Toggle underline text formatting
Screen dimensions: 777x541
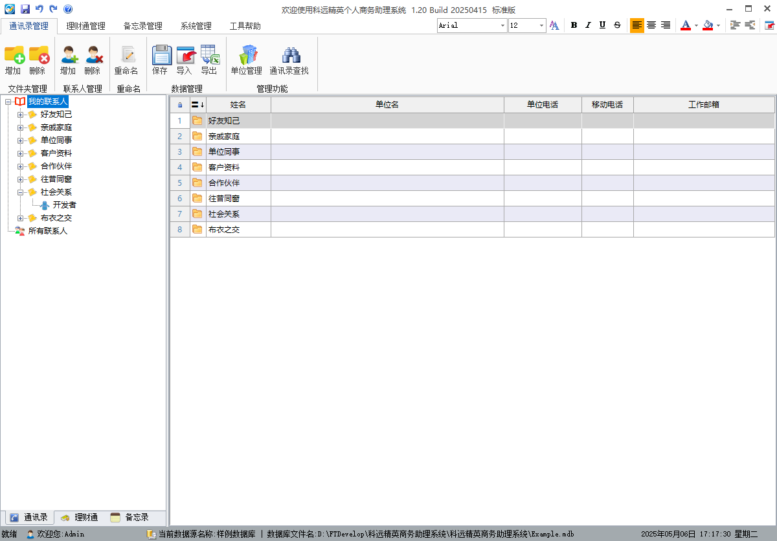602,25
